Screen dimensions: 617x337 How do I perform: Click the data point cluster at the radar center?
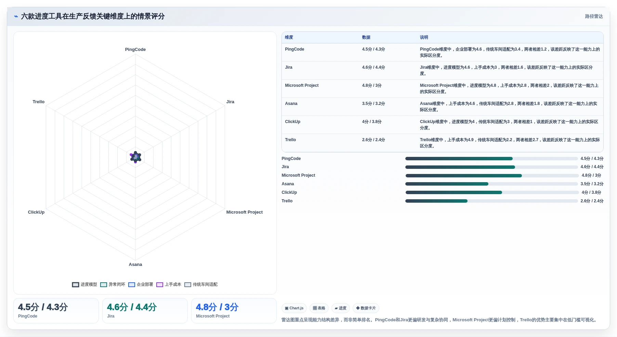(x=135, y=157)
